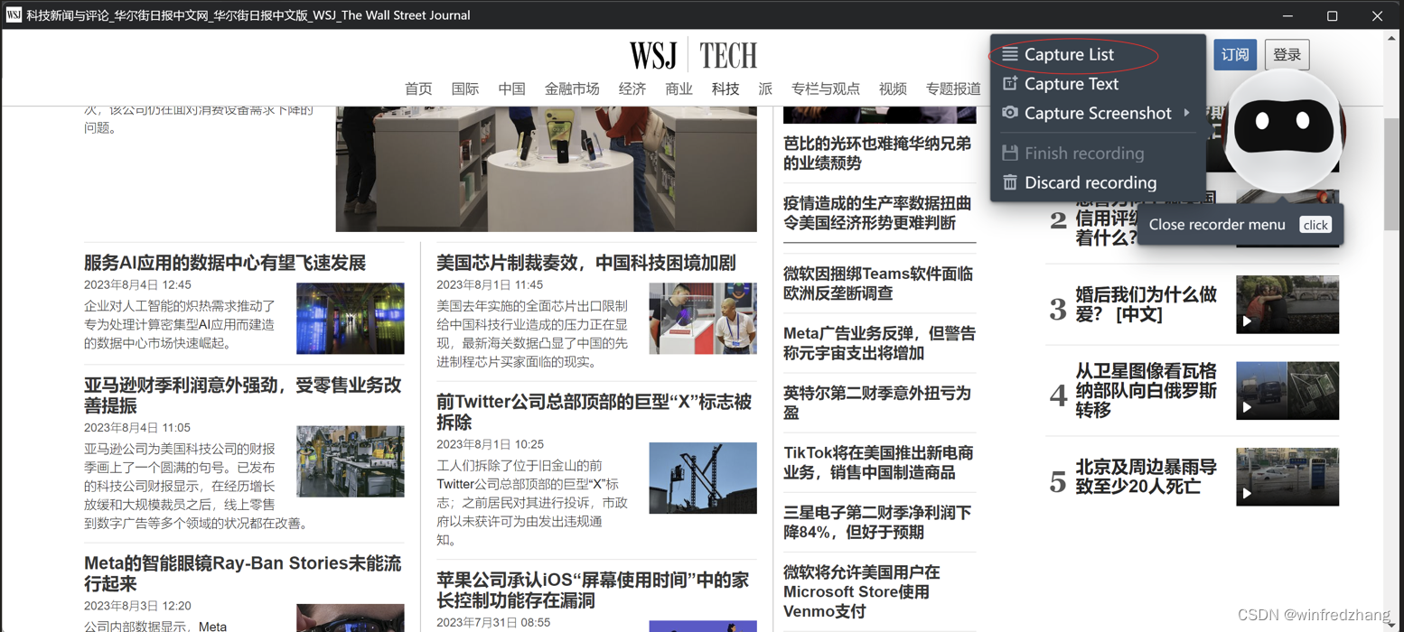
Task: Open 芭比的光环也难掩华纳兄弟 sidebar link
Action: (x=877, y=153)
